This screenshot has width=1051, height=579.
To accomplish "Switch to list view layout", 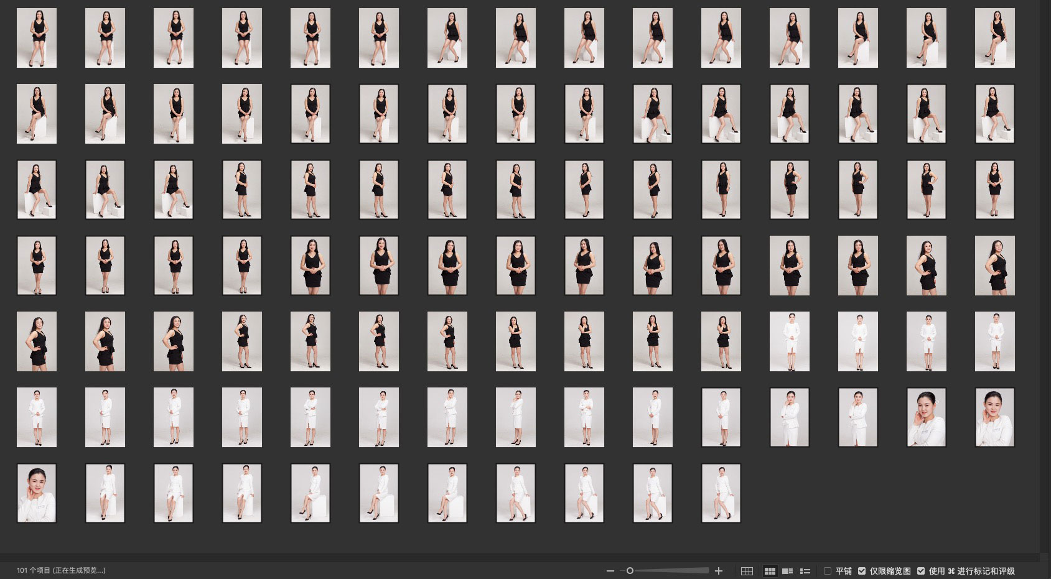I will coord(805,571).
